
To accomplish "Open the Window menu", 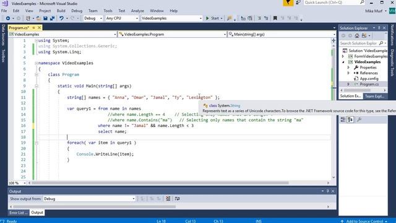I will pos(157,11).
